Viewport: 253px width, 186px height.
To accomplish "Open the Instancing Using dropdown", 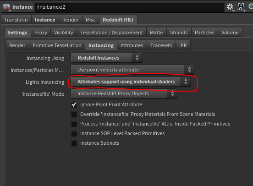I will [106, 58].
